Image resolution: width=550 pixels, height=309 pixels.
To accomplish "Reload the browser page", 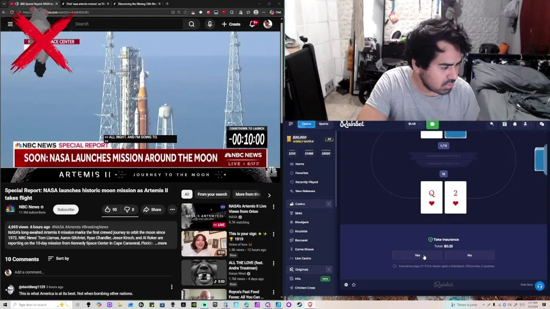I will coord(12,12).
